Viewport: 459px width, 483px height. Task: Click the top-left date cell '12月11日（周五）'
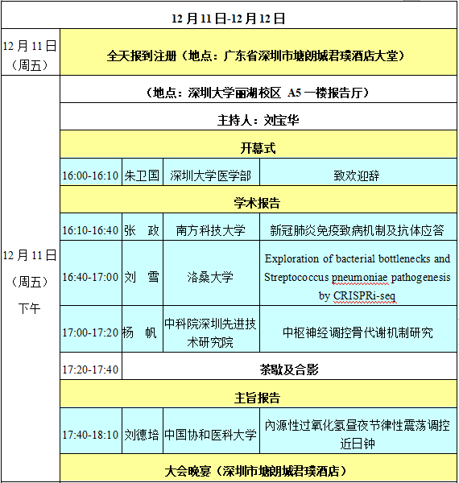[x=30, y=52]
